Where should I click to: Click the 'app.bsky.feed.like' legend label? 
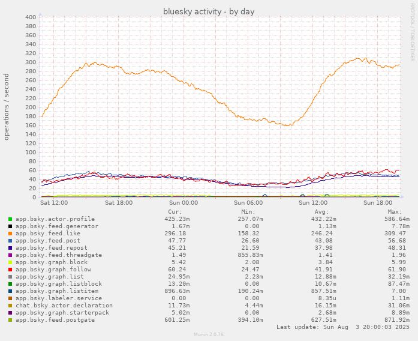click(48, 234)
